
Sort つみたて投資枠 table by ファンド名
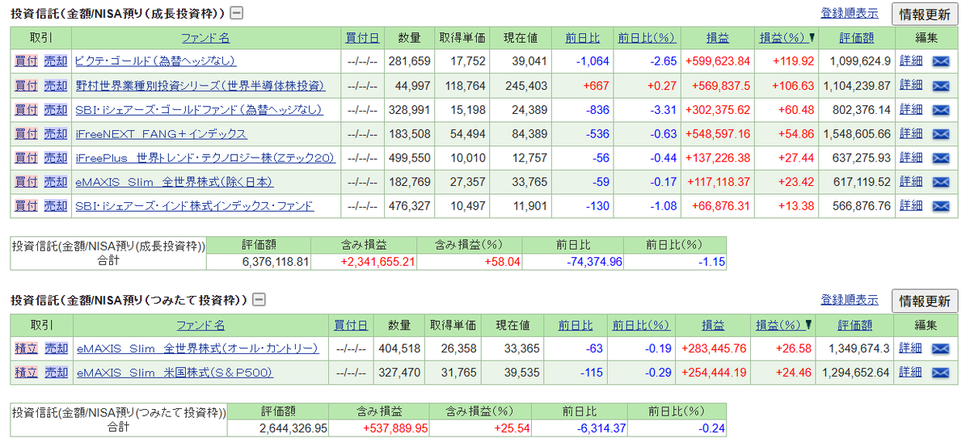200,325
